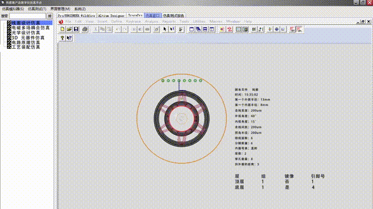Click the blue crosshair target toolbar icon

click(x=277, y=29)
